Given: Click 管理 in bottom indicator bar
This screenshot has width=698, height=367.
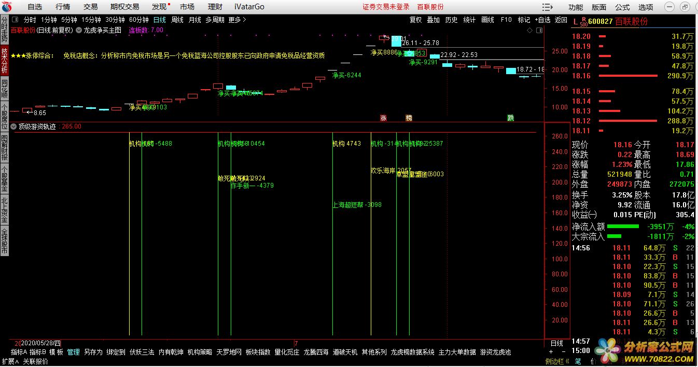Looking at the screenshot, I should pyautogui.click(x=74, y=352).
